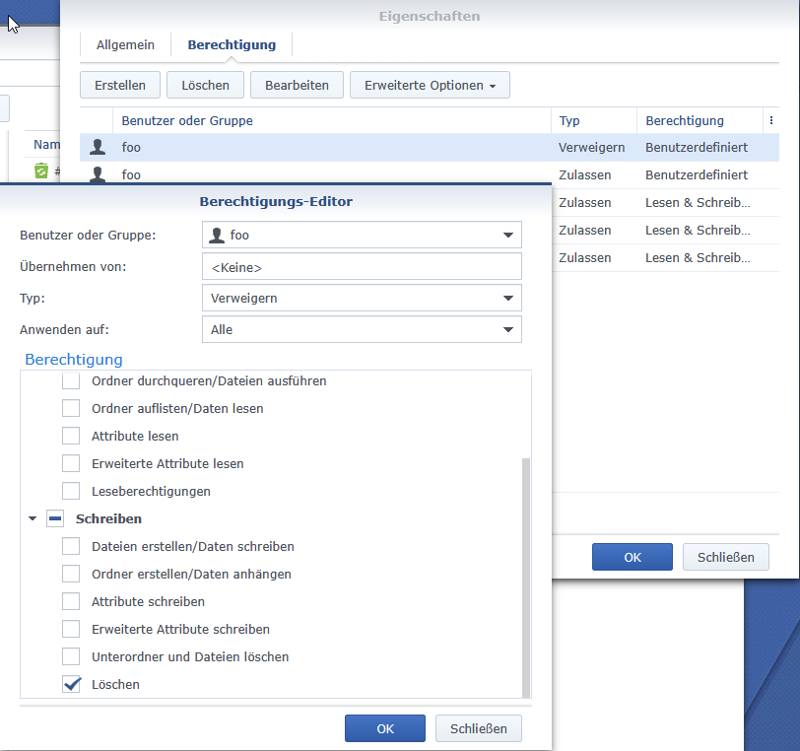The width and height of the screenshot is (800, 751).
Task: Toggle the Schreiben group checkbox
Action: 55,518
